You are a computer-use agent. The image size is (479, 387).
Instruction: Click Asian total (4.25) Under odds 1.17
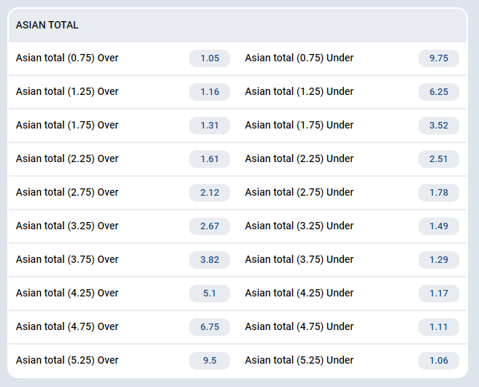(438, 294)
